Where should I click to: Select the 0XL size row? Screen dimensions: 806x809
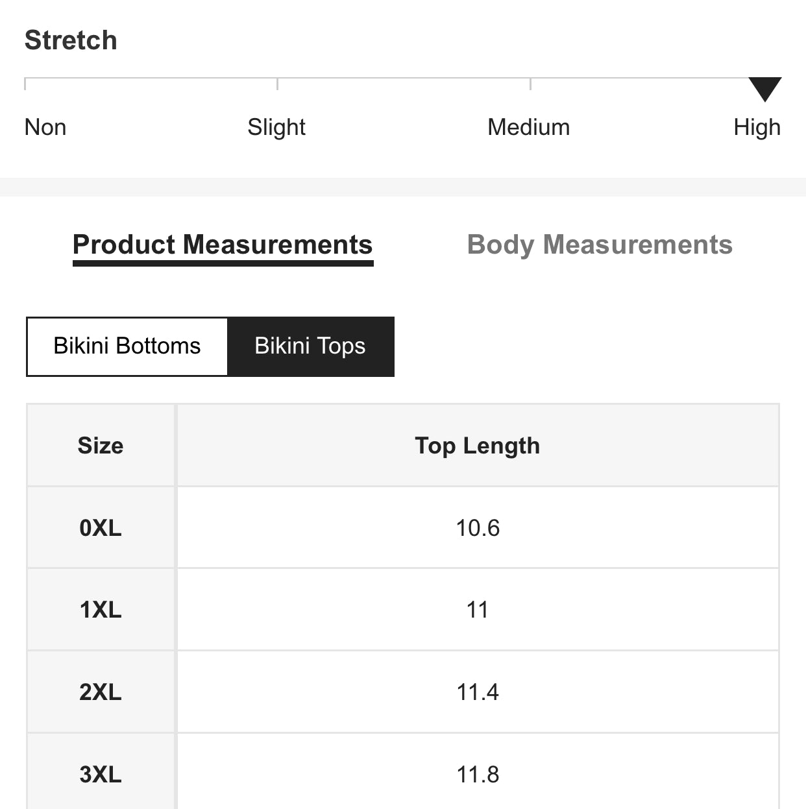point(101,528)
